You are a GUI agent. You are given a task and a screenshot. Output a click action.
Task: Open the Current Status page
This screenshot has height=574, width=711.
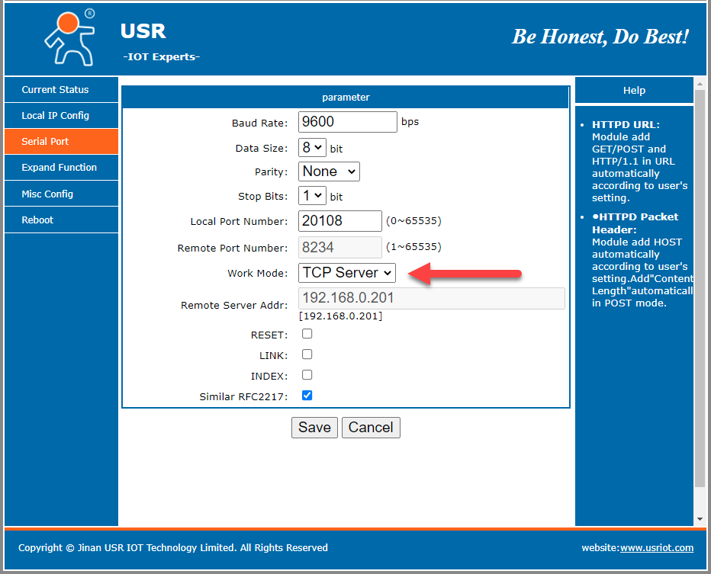pyautogui.click(x=61, y=90)
